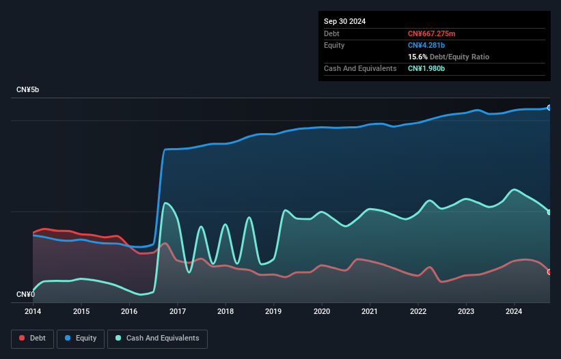Toggle the Equity legend button

pyautogui.click(x=81, y=339)
